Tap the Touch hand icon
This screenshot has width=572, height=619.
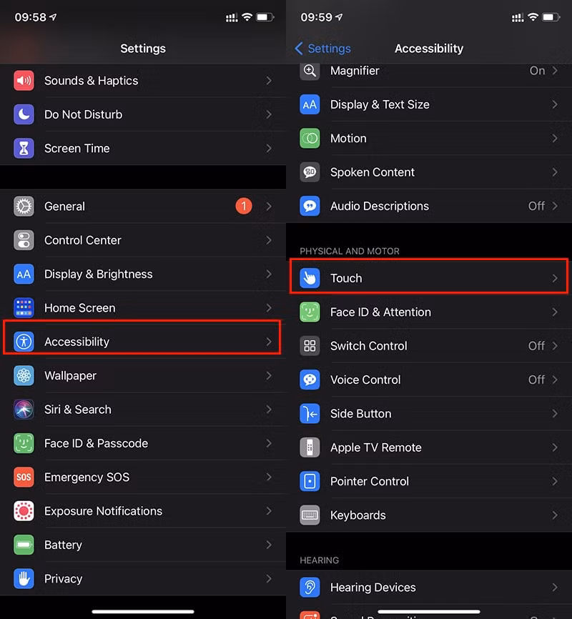click(x=310, y=278)
